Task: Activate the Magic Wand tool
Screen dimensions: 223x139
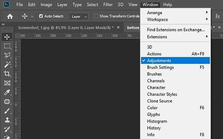Action: point(7,65)
